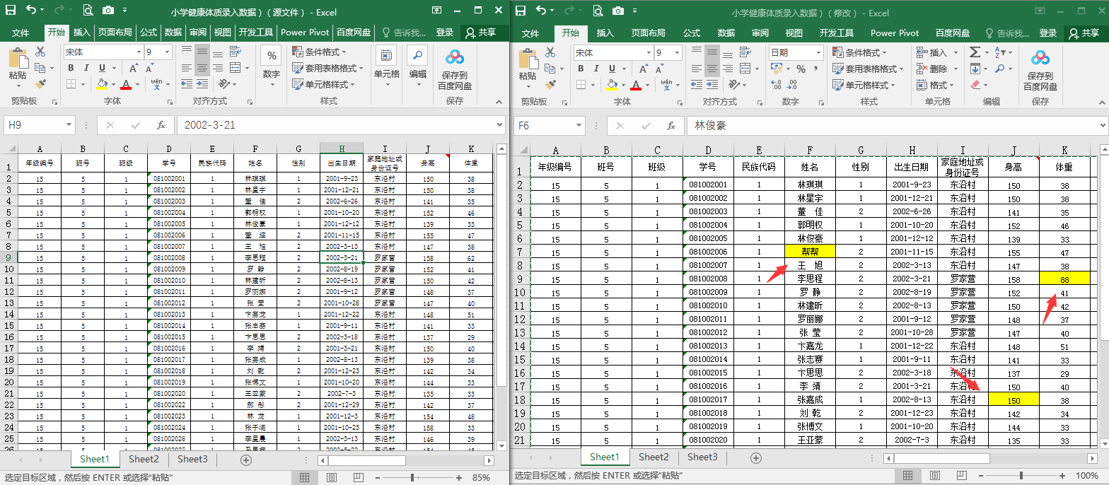Click 登录 sign-in in modified file window
The height and width of the screenshot is (485, 1109).
pos(1048,33)
